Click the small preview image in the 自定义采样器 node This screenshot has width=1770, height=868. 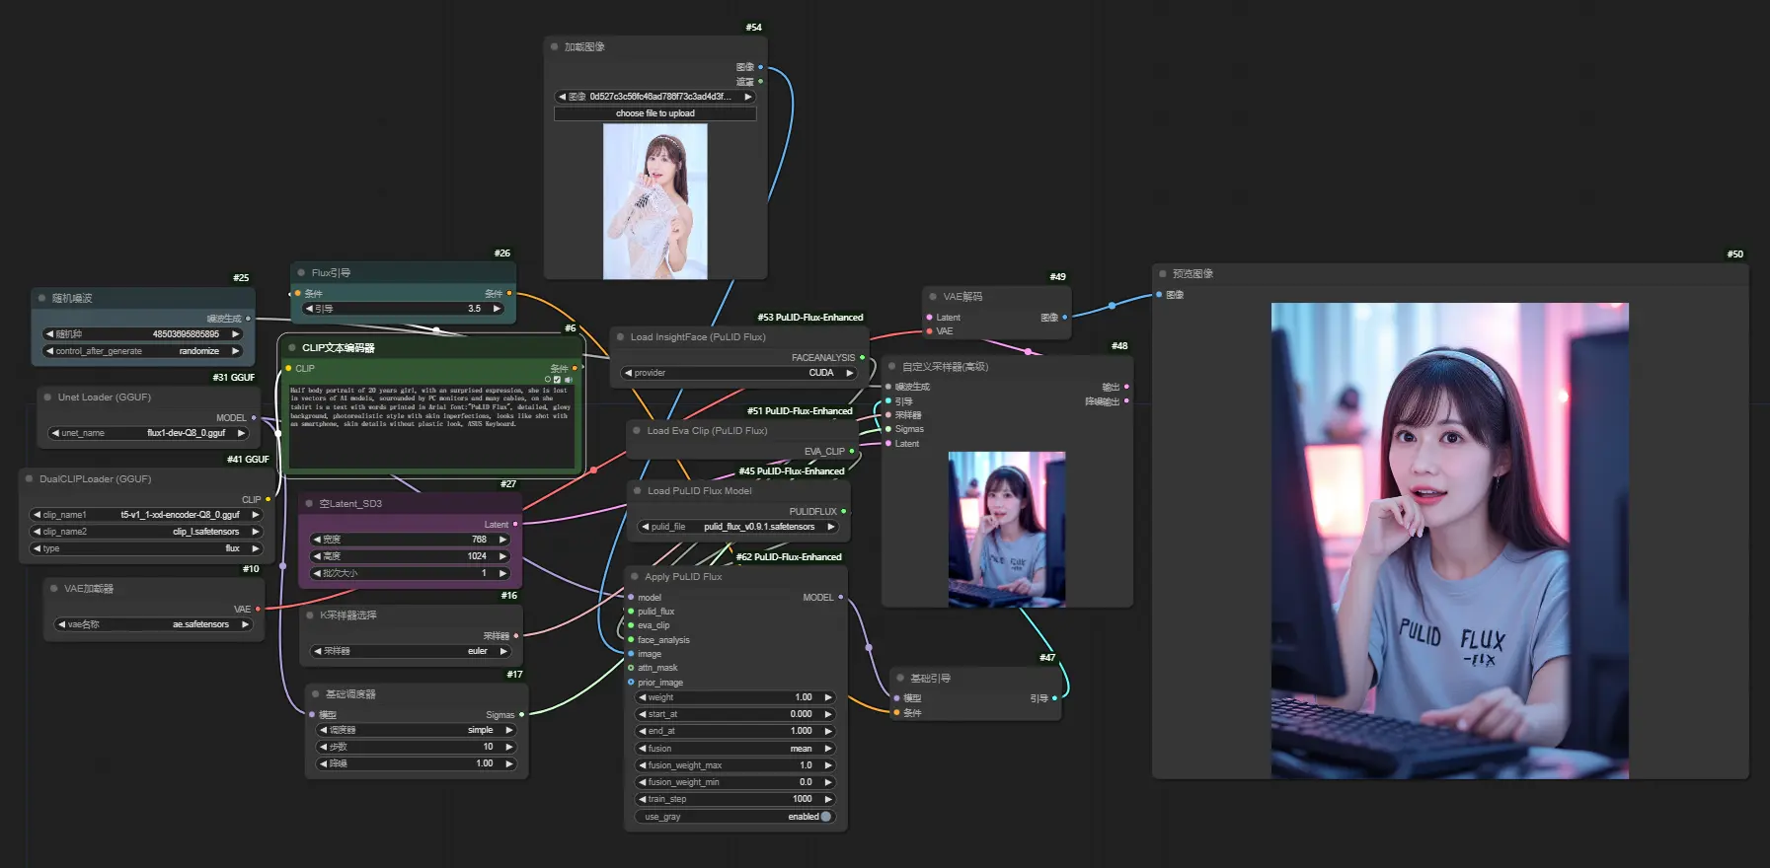pyautogui.click(x=1007, y=529)
